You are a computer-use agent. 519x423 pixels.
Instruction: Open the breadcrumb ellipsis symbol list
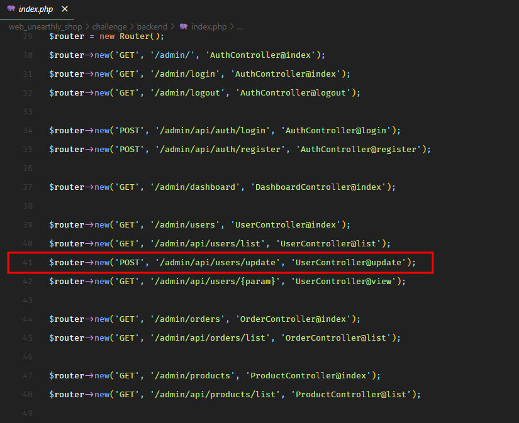(x=240, y=27)
